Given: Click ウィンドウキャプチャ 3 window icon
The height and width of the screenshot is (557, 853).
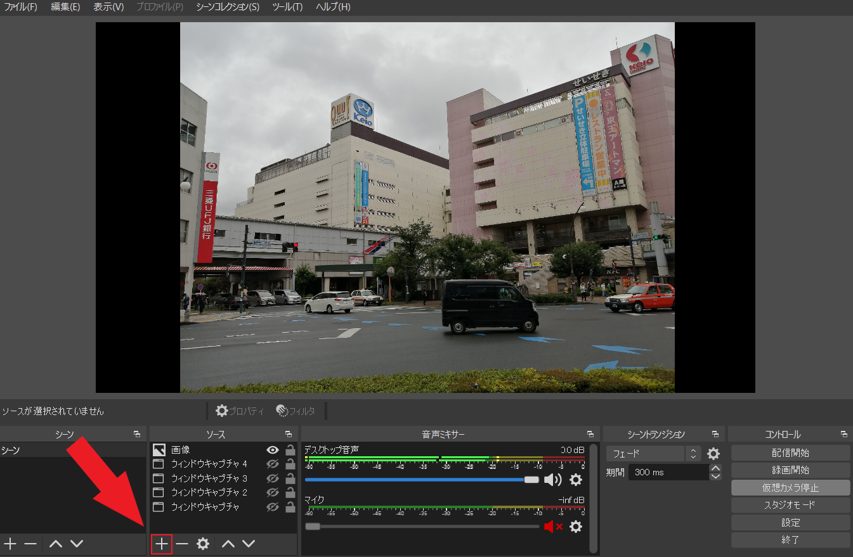Looking at the screenshot, I should pyautogui.click(x=159, y=478).
